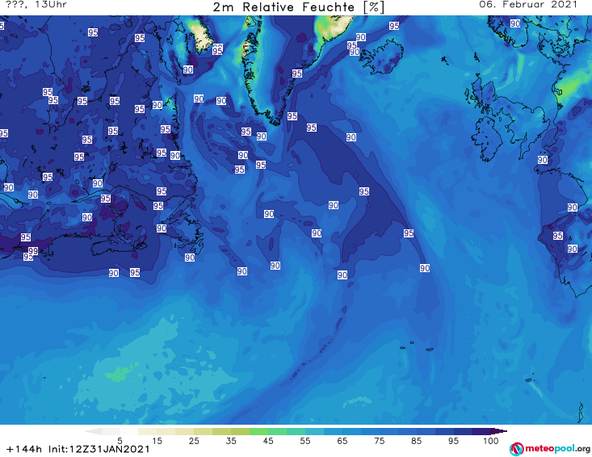The height and width of the screenshot is (457, 592).
Task: Pick the pale grey arrow swatch at colorbar start
Action: [93, 431]
